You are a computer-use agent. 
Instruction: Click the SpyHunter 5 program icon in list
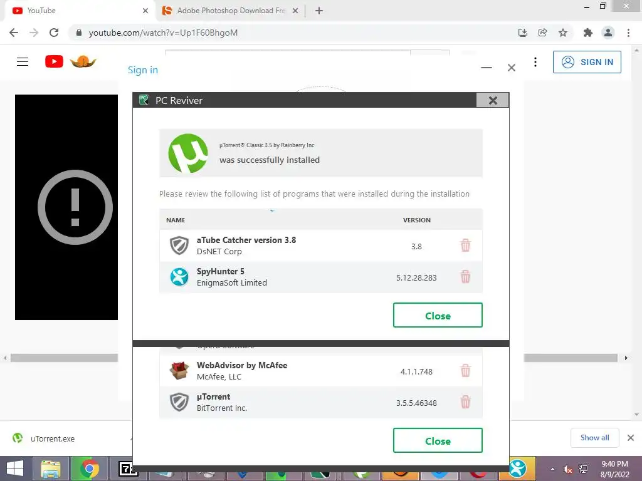point(179,277)
